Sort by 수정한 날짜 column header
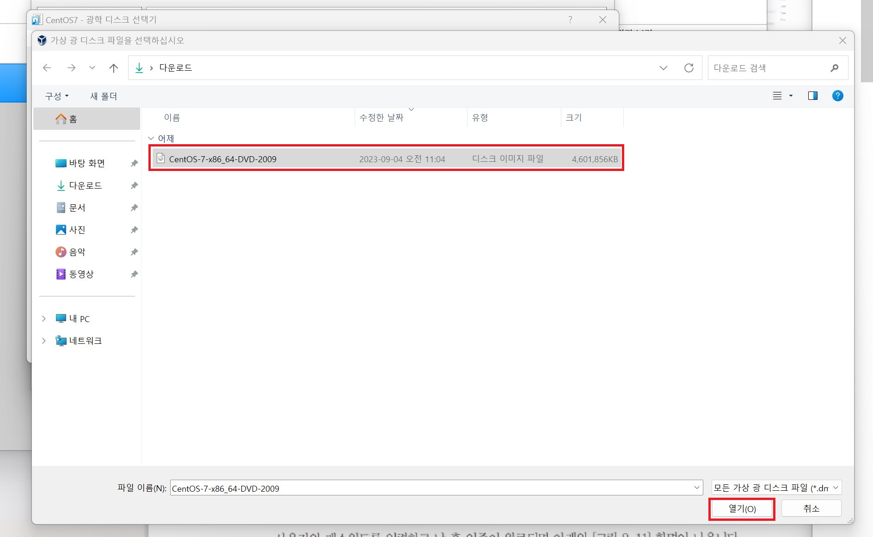 (381, 117)
